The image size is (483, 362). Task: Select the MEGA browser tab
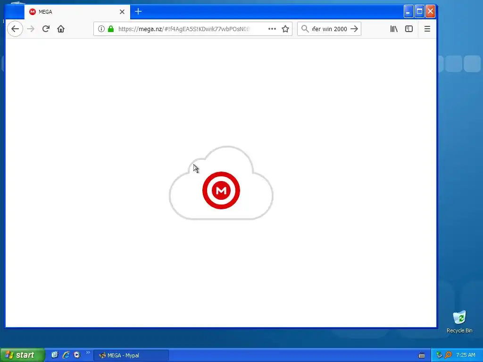pos(77,12)
